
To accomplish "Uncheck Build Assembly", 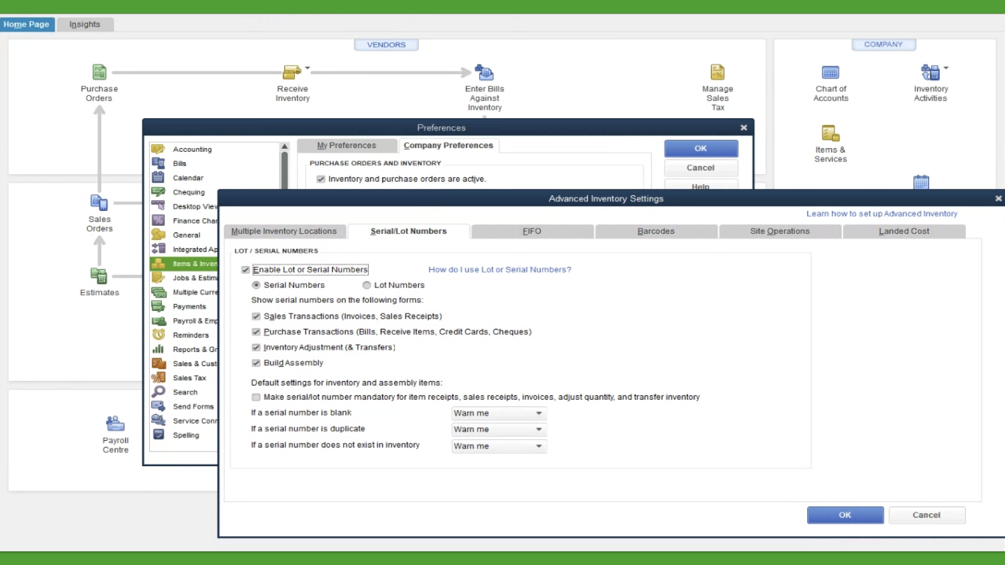I will click(255, 363).
